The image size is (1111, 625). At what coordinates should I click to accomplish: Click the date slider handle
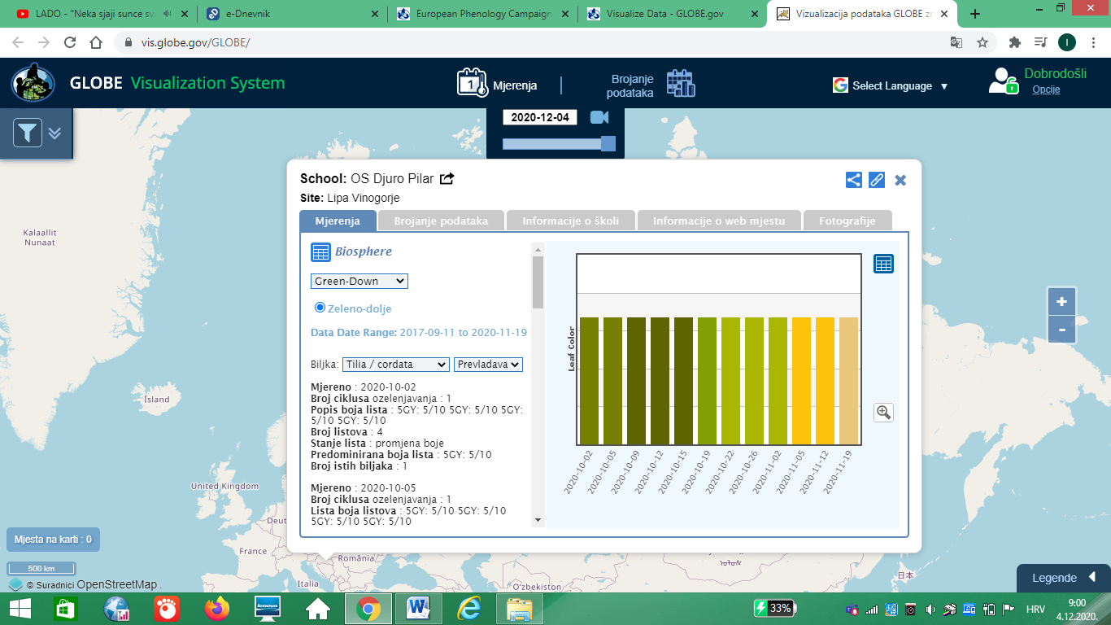click(x=608, y=144)
